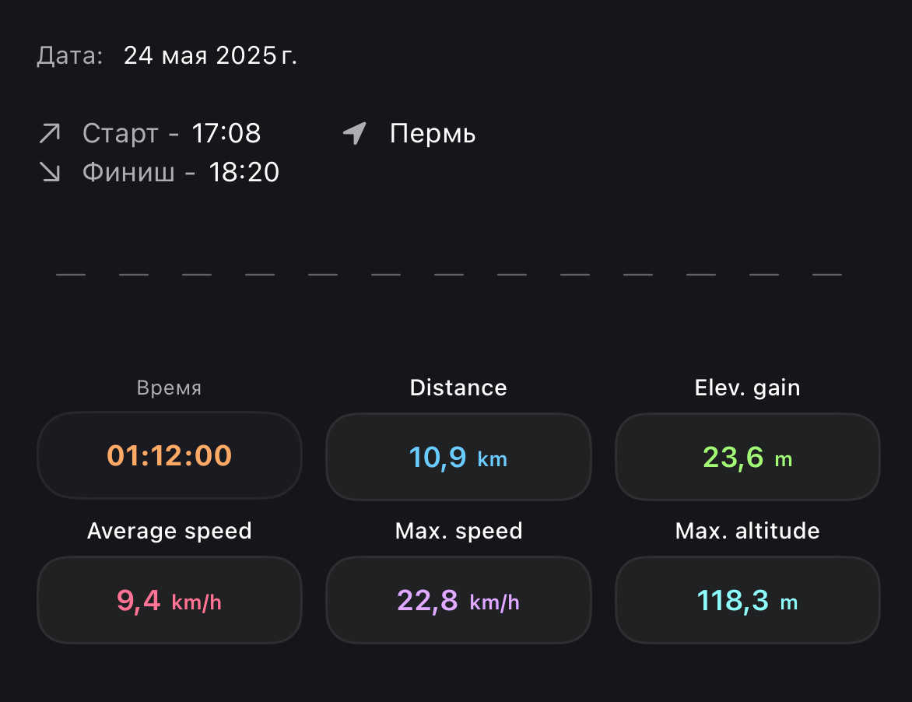Tap the start time 17:08

[x=226, y=133]
